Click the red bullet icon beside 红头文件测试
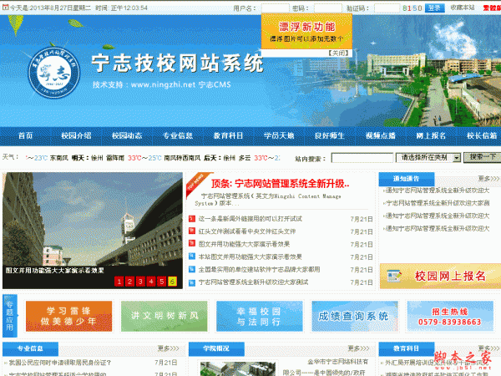The image size is (501, 376). coord(192,231)
